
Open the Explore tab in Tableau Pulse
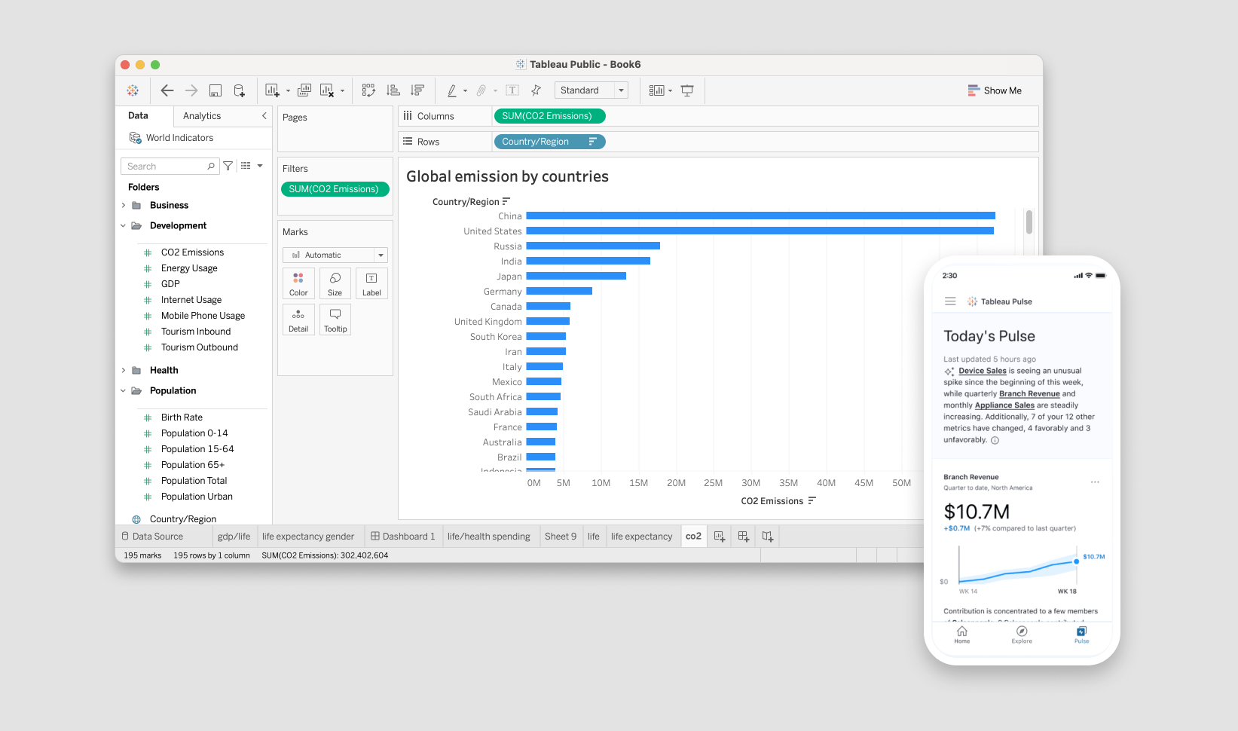(1022, 635)
